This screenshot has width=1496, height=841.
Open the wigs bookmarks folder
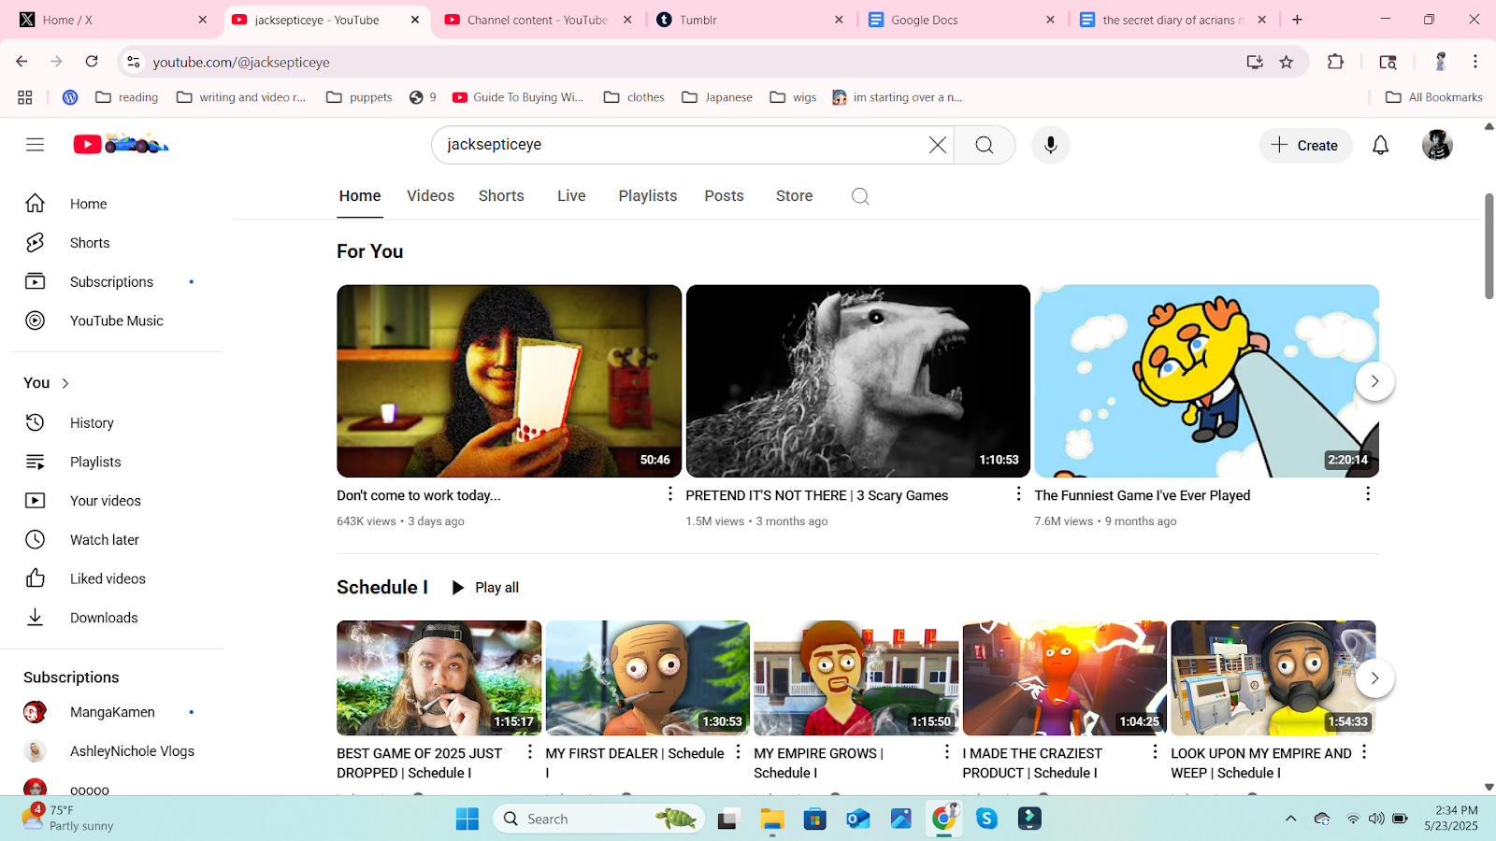coord(793,97)
